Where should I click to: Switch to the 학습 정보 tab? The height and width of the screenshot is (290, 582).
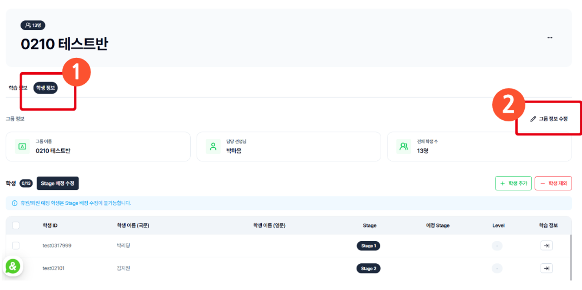coord(18,88)
